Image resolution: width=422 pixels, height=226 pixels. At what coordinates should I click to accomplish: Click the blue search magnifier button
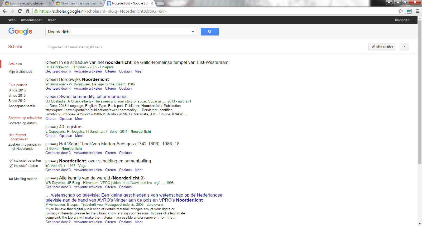click(x=210, y=32)
